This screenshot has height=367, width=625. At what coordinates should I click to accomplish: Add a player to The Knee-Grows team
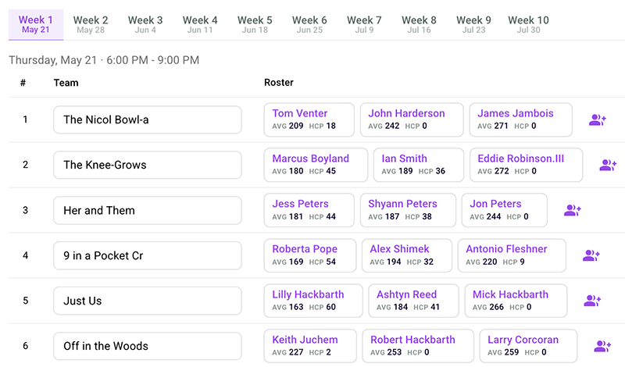[608, 165]
